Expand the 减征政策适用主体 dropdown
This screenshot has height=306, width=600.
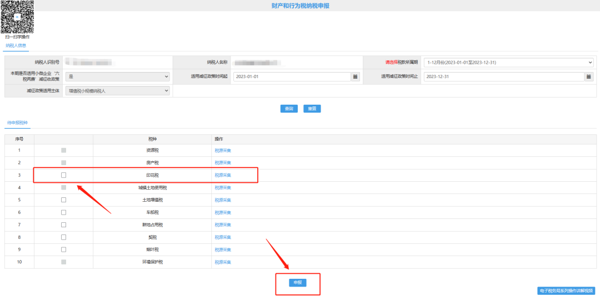click(x=117, y=90)
